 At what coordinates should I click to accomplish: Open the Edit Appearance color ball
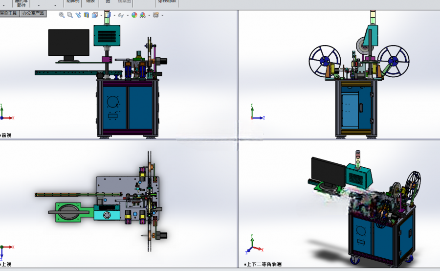[x=134, y=15]
